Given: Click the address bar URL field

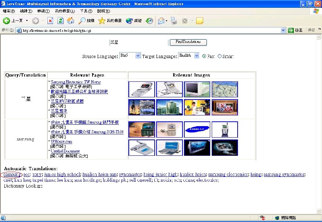Looking at the screenshot, I should pos(151,30).
